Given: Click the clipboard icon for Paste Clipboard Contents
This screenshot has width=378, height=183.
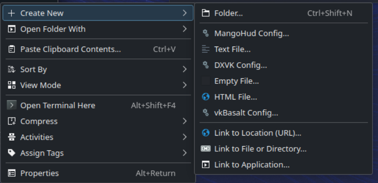Looking at the screenshot, I should coord(12,49).
